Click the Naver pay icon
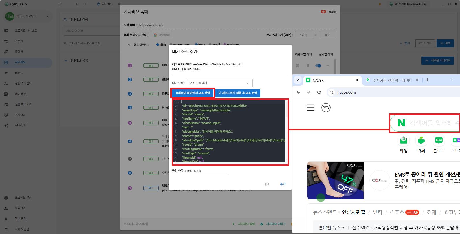Screen dimensions: 460x234 [x=326, y=108]
